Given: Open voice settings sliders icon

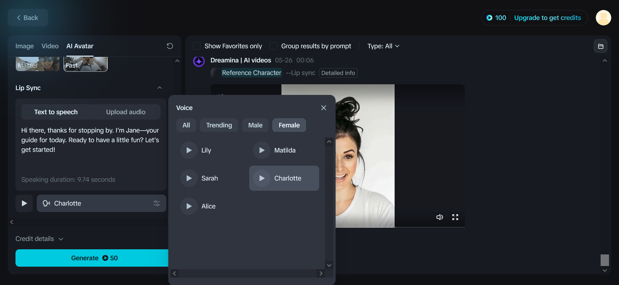Looking at the screenshot, I should [x=157, y=203].
